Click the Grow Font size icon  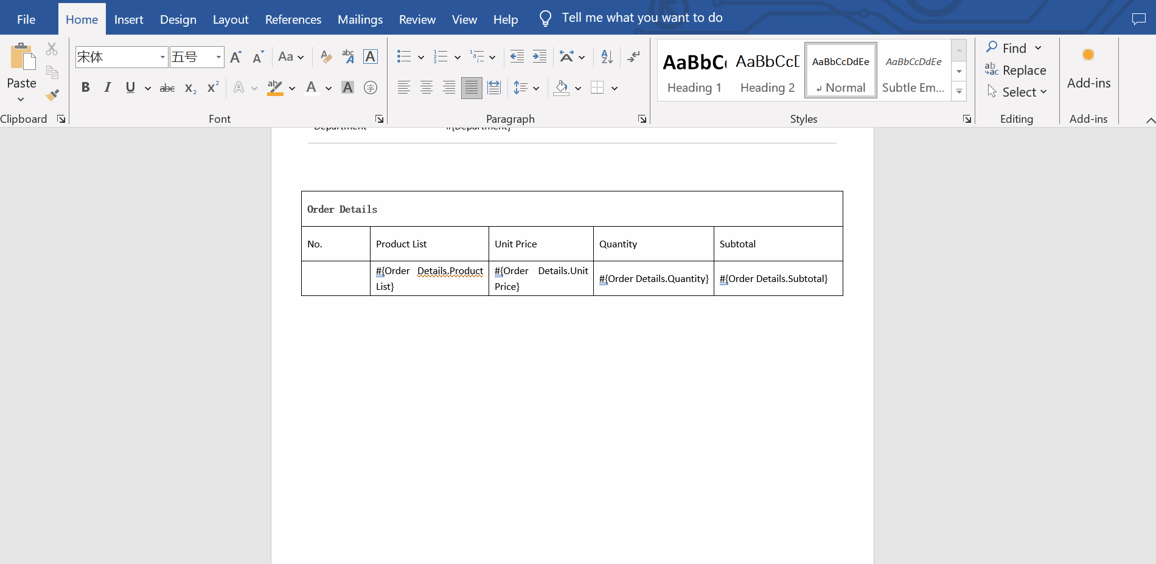(x=236, y=57)
